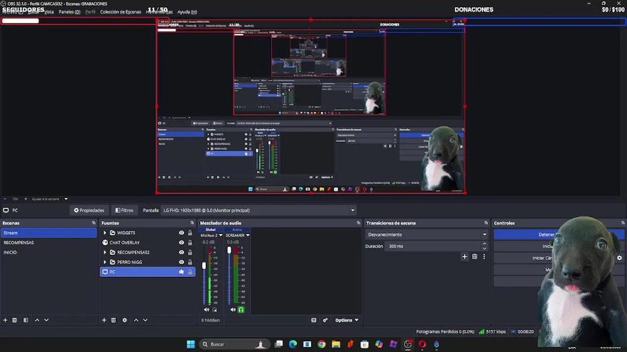The width and height of the screenshot is (627, 352).
Task: Switch audio mixer layout icon
Action: point(314,320)
